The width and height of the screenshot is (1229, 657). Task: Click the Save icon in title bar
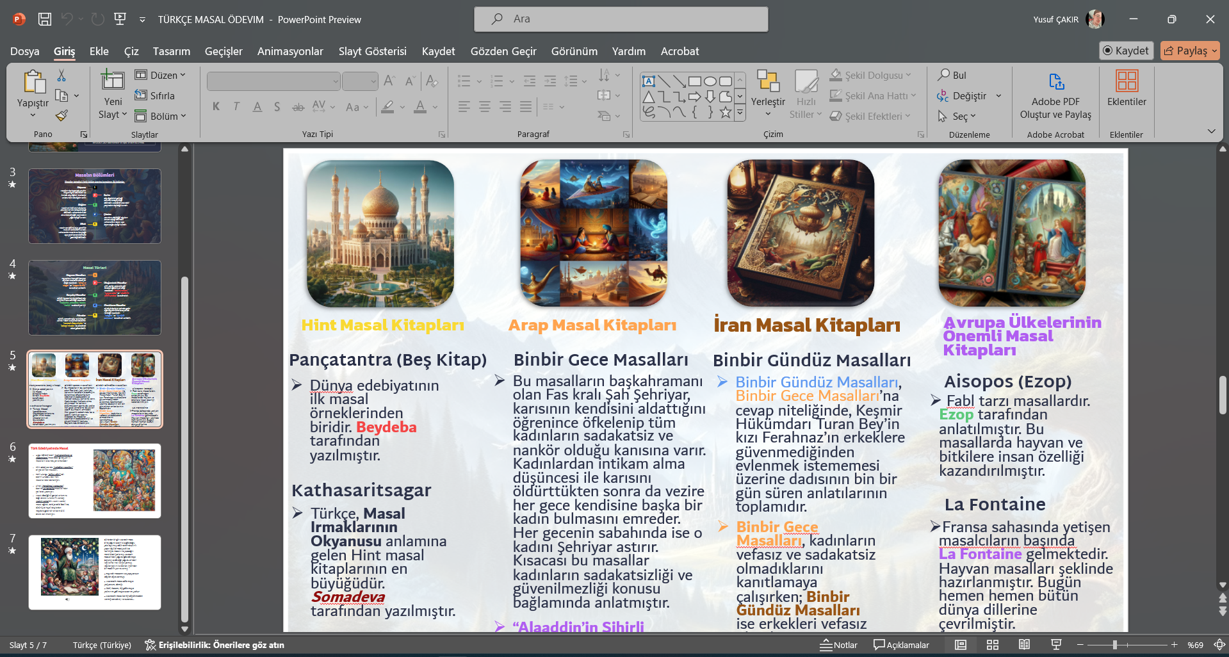45,19
